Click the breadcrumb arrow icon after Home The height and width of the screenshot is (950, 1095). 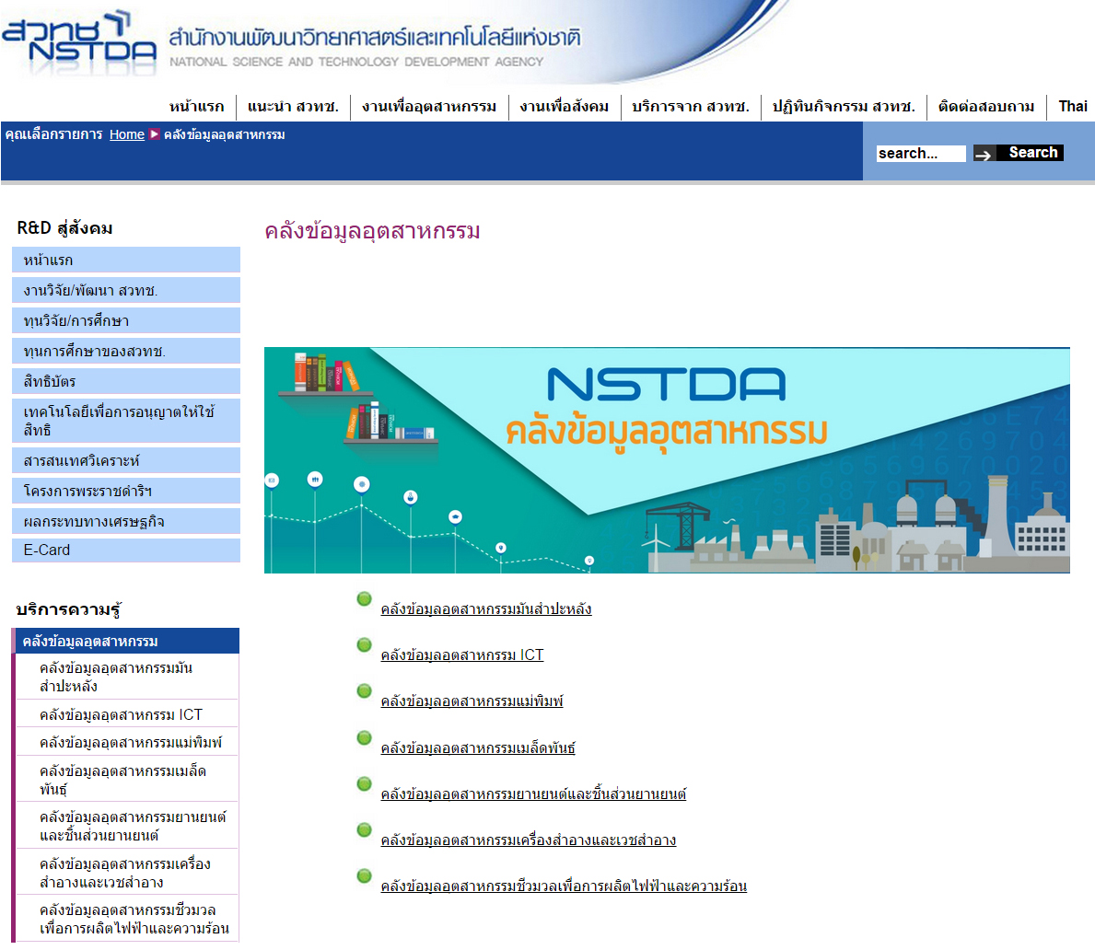pos(155,134)
